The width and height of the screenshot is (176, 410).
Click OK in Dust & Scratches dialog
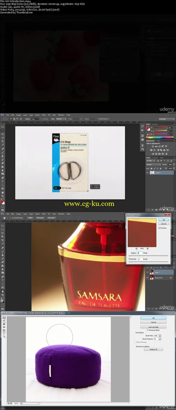point(164,220)
